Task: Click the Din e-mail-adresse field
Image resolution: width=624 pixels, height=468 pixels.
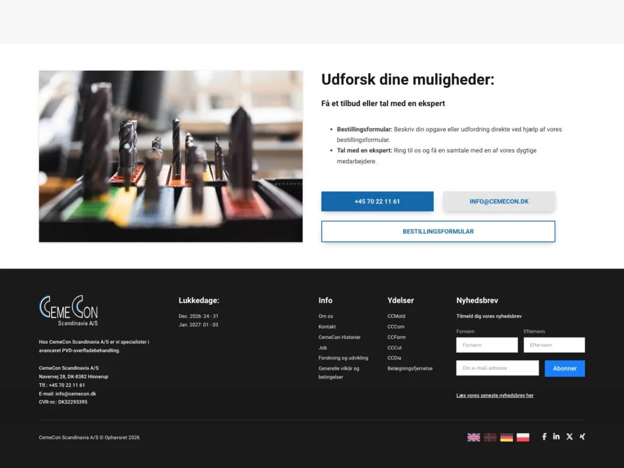Action: coord(497,368)
